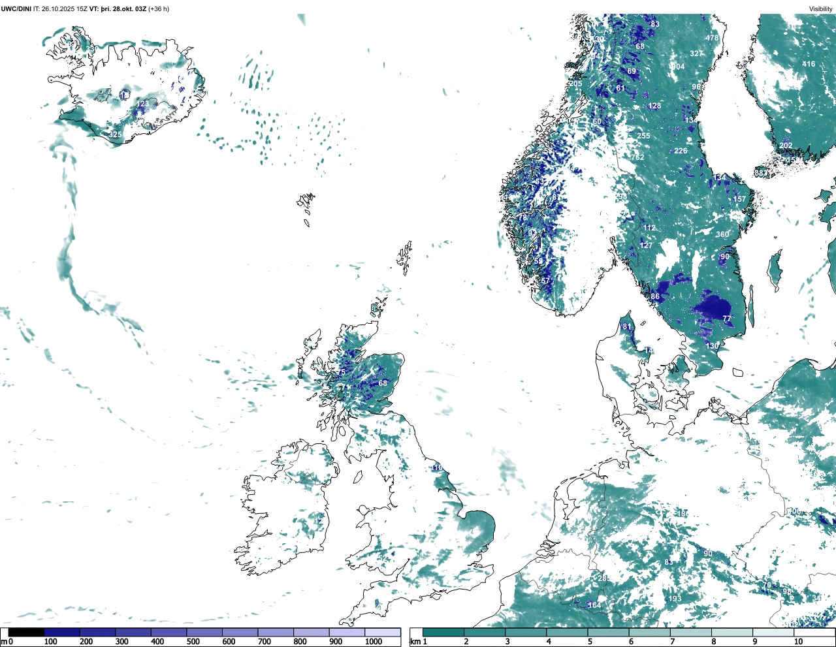Viewport: 836px width, 647px height.
Task: Click visibility value 478 in northern Sweden
Action: (x=712, y=38)
